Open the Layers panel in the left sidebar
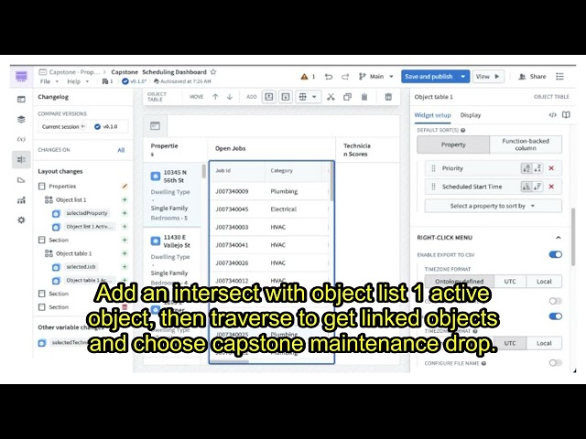Viewport: 586px width, 439px height. (x=21, y=120)
